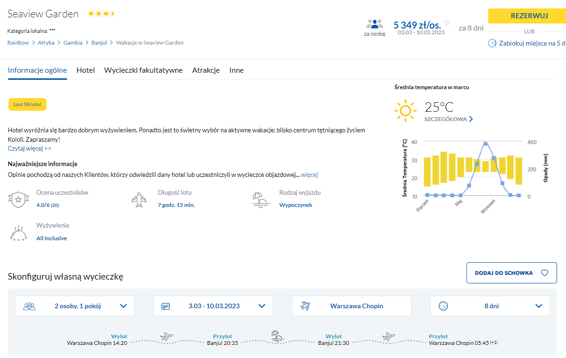
Task: Switch to the Hotel tab
Action: (x=85, y=70)
